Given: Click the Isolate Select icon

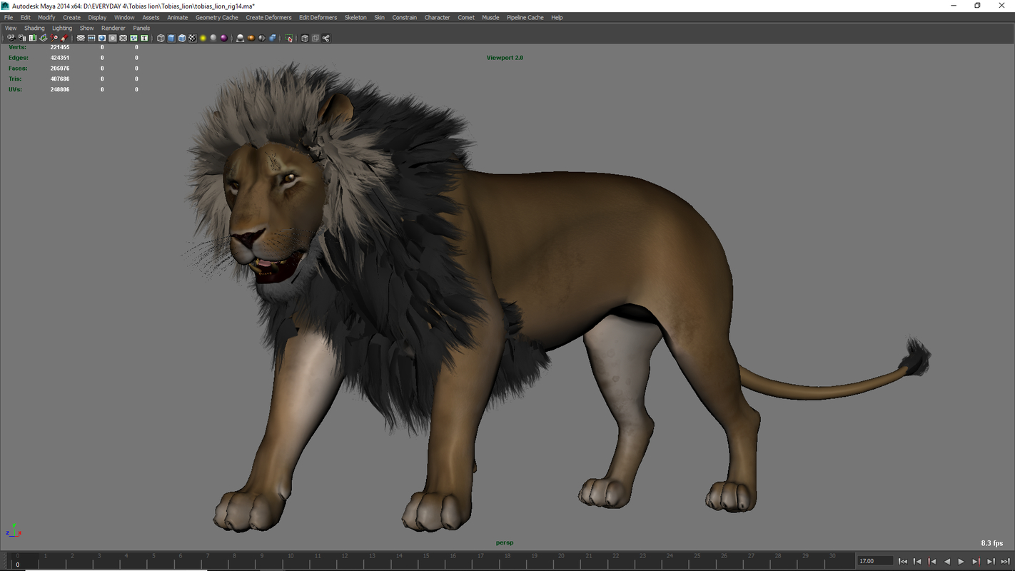Looking at the screenshot, I should tap(288, 38).
